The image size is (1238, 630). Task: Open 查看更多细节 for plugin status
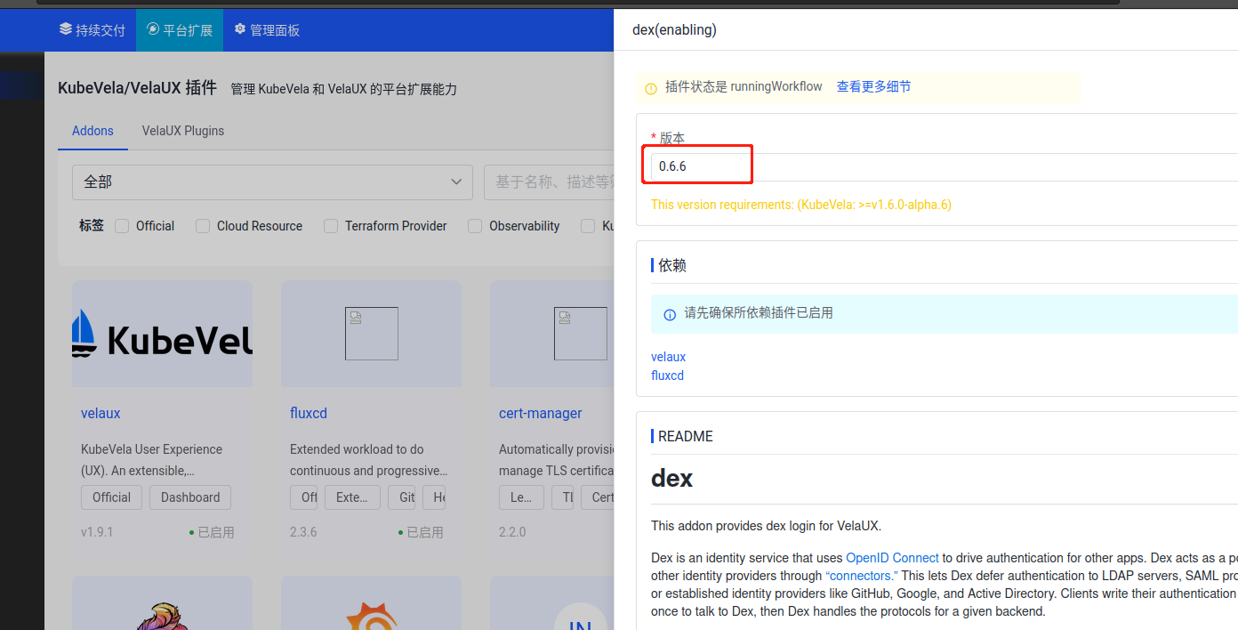(x=873, y=86)
